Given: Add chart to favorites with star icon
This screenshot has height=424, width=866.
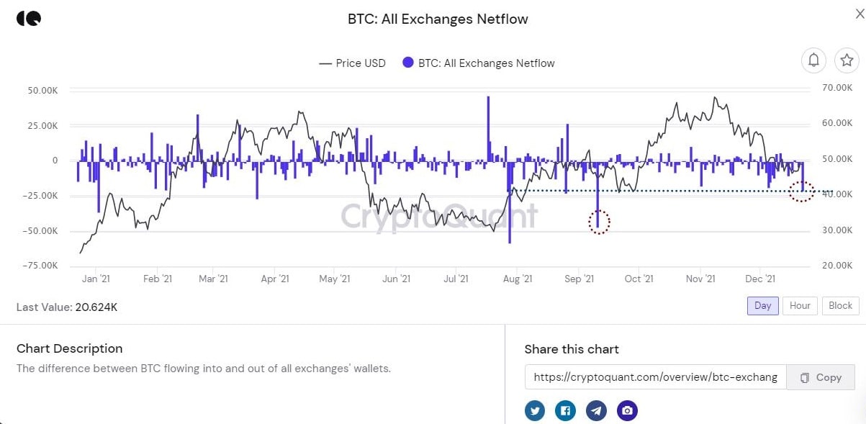Looking at the screenshot, I should point(847,60).
